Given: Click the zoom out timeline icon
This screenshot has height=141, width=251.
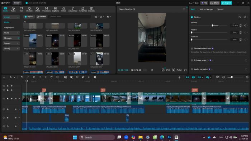Looking at the screenshot, I should [224, 77].
